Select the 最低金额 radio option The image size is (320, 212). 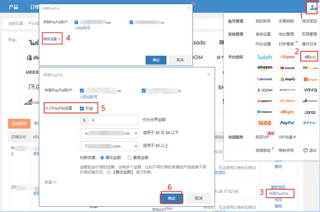[x=102, y=158]
